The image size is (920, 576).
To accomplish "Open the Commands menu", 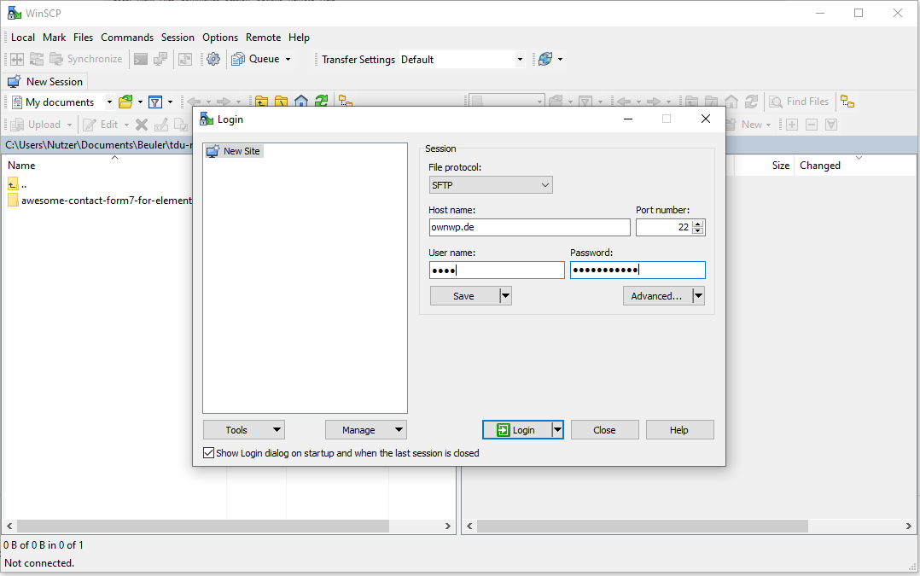I will tap(127, 37).
